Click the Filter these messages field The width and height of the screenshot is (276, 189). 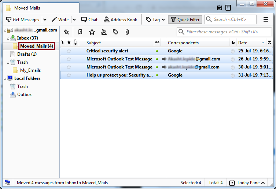point(224,32)
